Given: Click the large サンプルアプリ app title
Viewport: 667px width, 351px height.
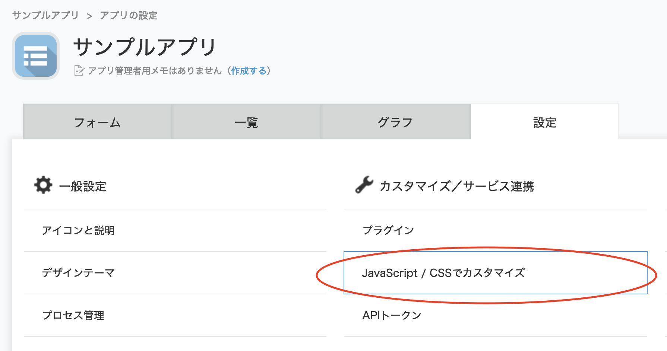Looking at the screenshot, I should point(145,47).
